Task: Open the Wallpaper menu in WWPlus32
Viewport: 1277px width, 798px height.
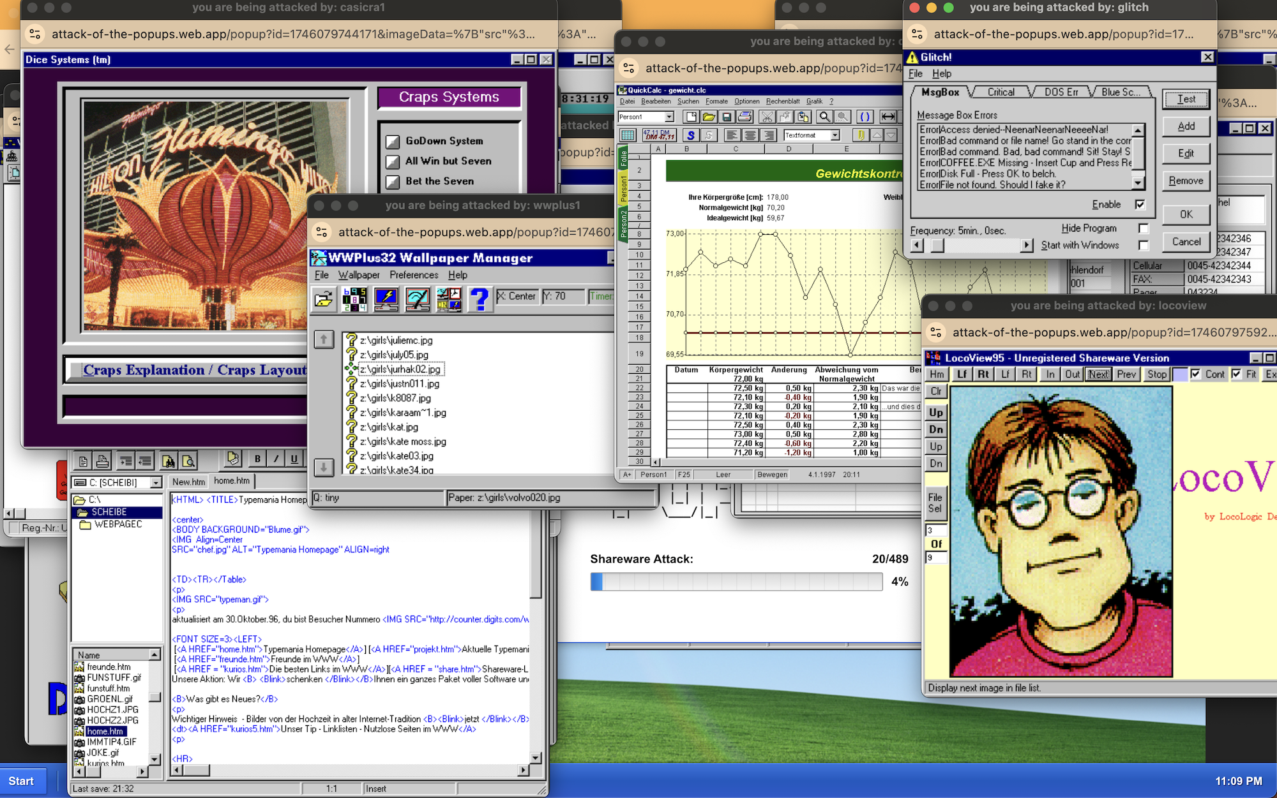Action: [359, 275]
